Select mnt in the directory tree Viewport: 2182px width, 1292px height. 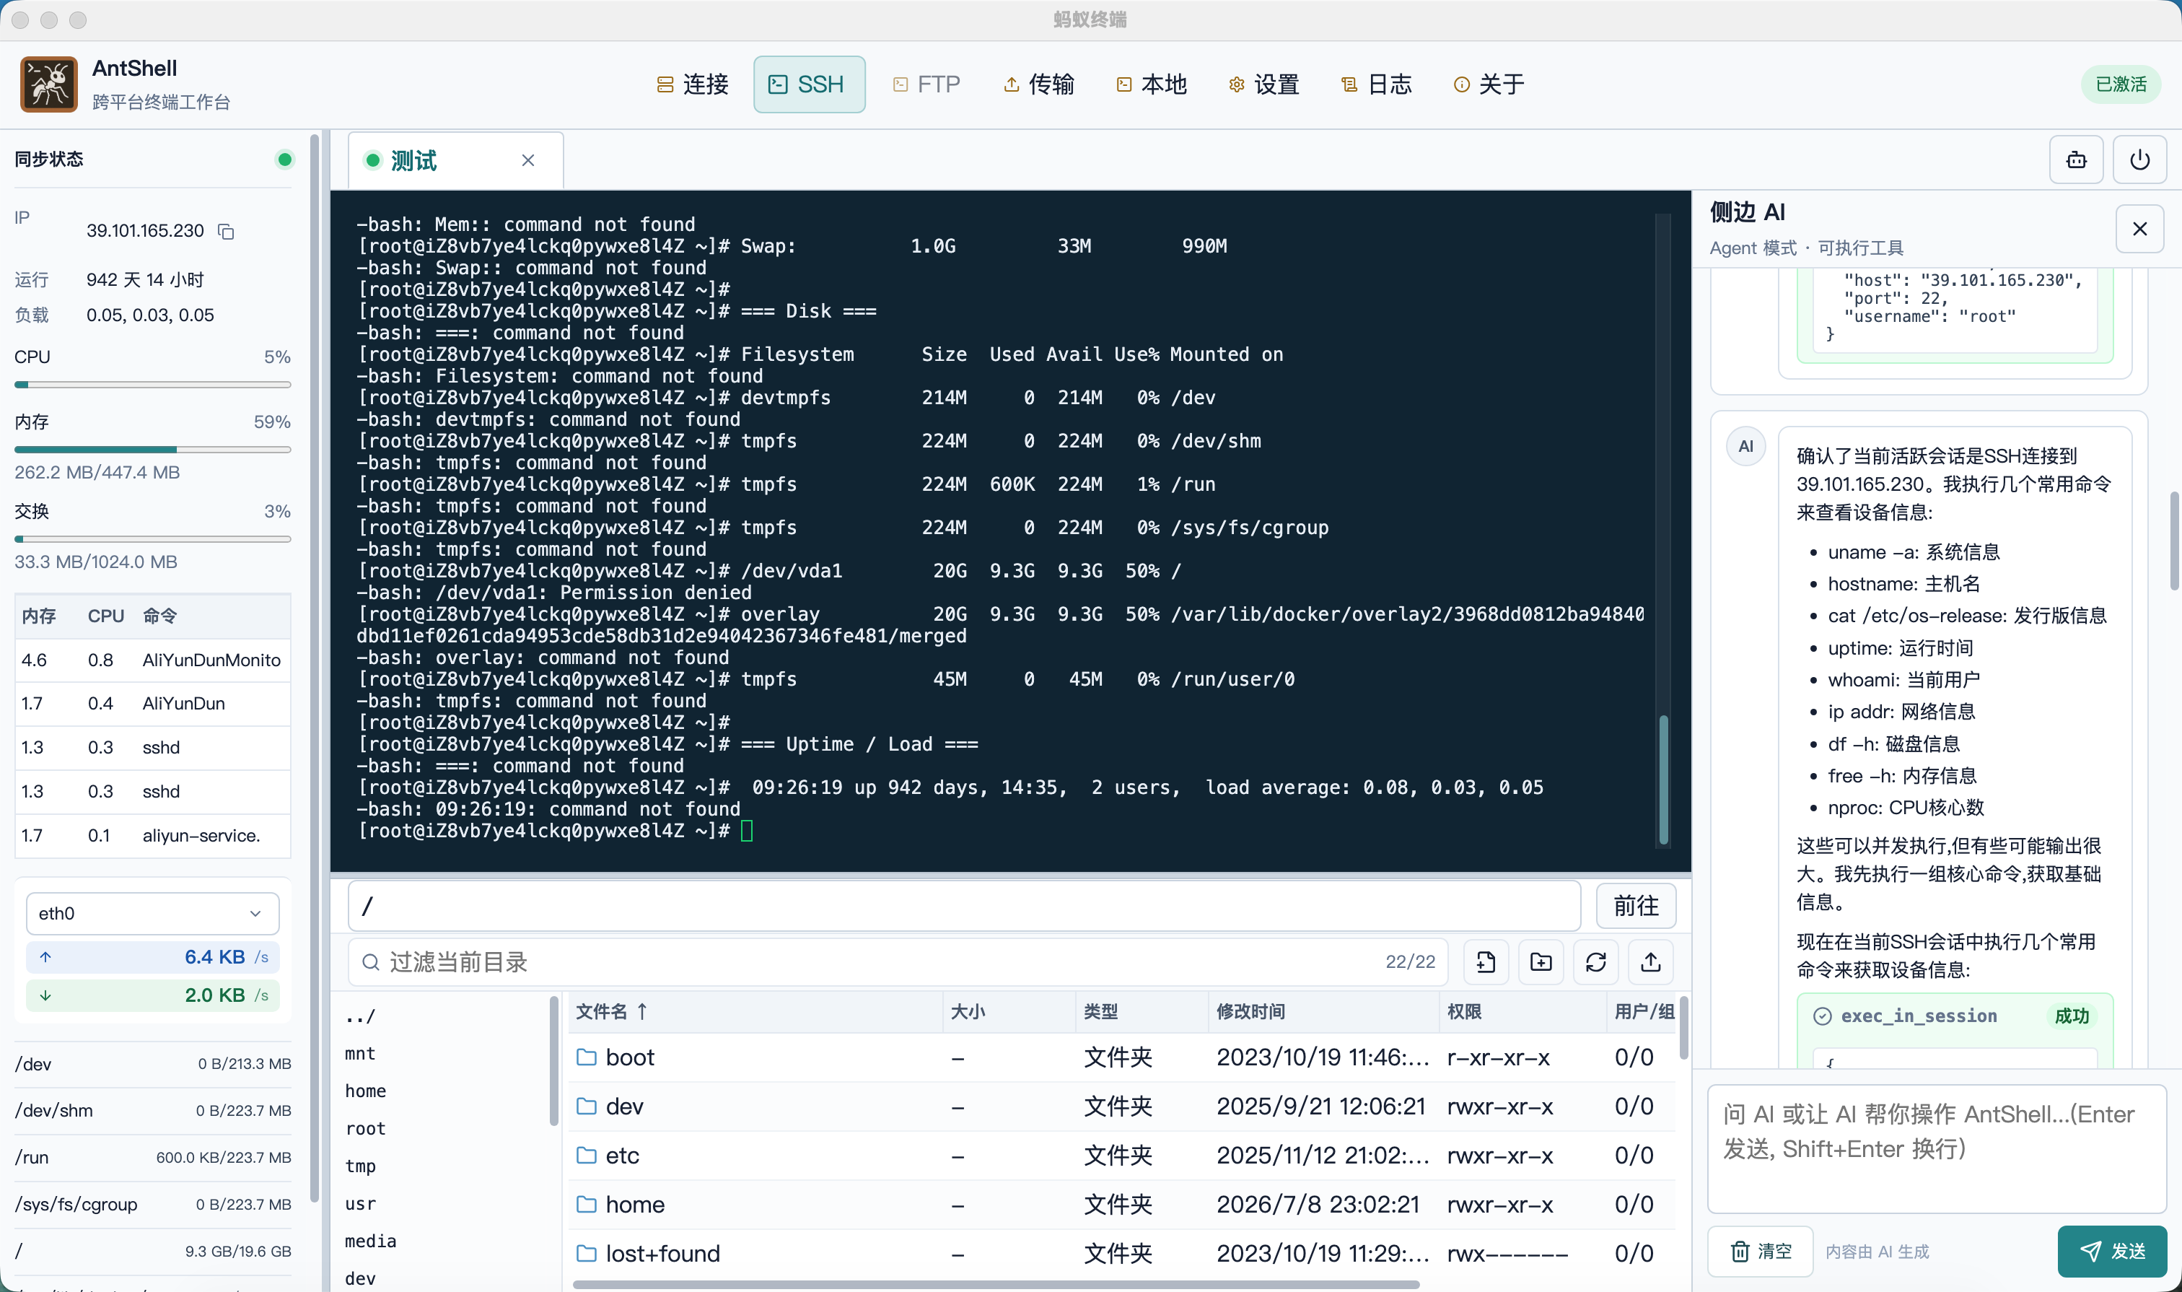pyautogui.click(x=360, y=1054)
